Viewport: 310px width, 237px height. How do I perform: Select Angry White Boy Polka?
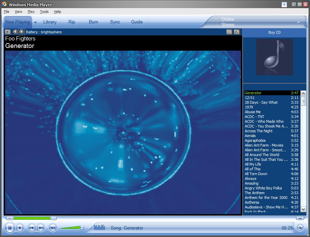[272, 188]
